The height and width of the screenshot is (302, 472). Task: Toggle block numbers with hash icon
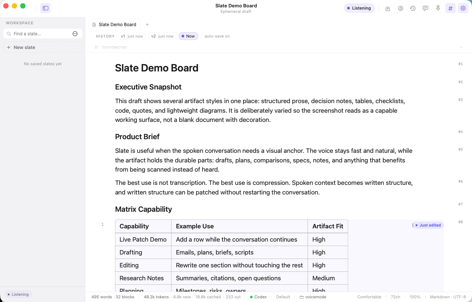coord(451,8)
